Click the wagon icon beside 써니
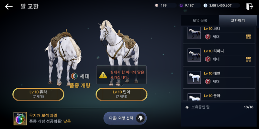Image resolution: width=259 pixels, height=129 pixels. point(248,37)
